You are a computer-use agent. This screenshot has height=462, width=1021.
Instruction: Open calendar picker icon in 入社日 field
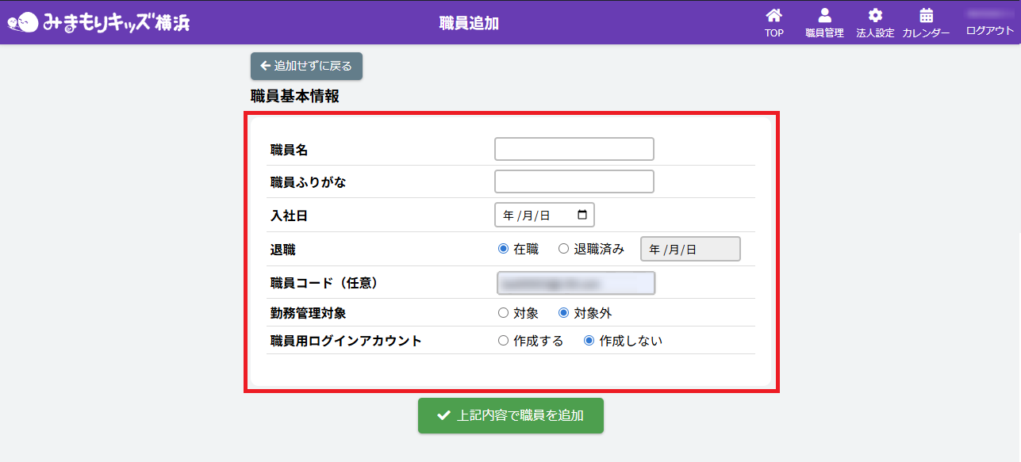pos(582,215)
